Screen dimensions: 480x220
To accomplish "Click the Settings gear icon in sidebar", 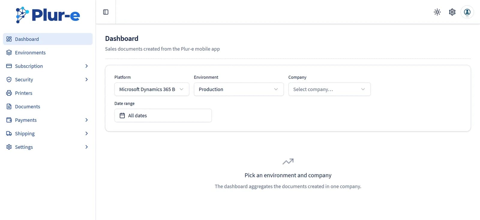I will 9,147.
